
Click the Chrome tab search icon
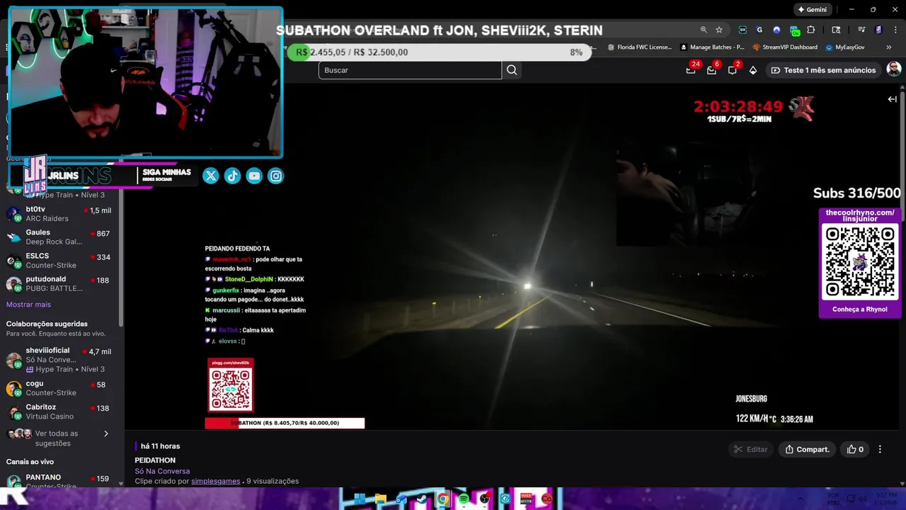(x=836, y=30)
